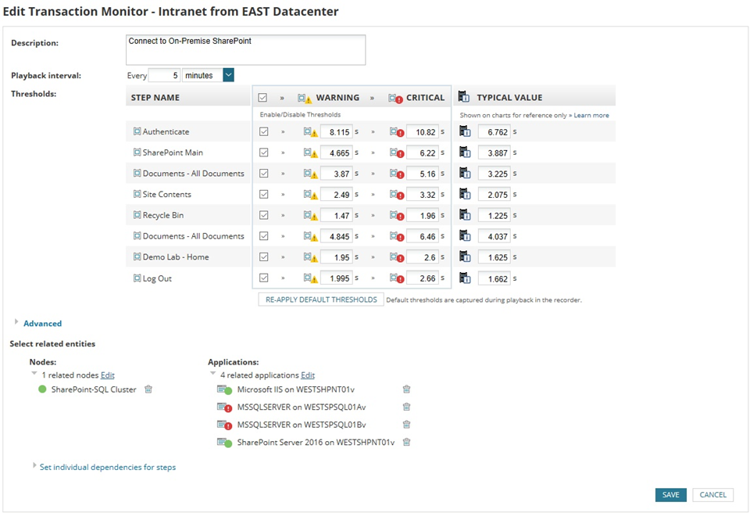The width and height of the screenshot is (750, 513).
Task: Click the critical field showing 6.46
Action: pos(423,236)
